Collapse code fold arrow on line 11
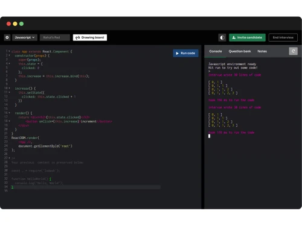 [9, 92]
